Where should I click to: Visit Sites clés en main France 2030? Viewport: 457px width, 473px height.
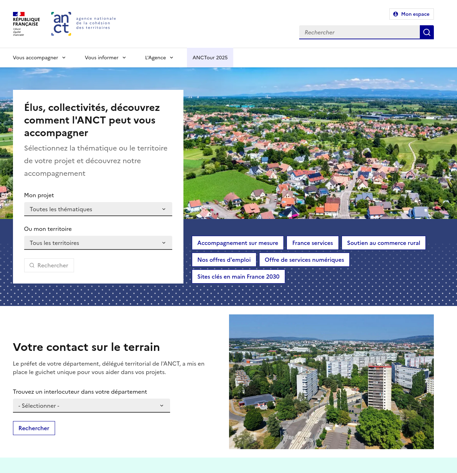tap(238, 277)
